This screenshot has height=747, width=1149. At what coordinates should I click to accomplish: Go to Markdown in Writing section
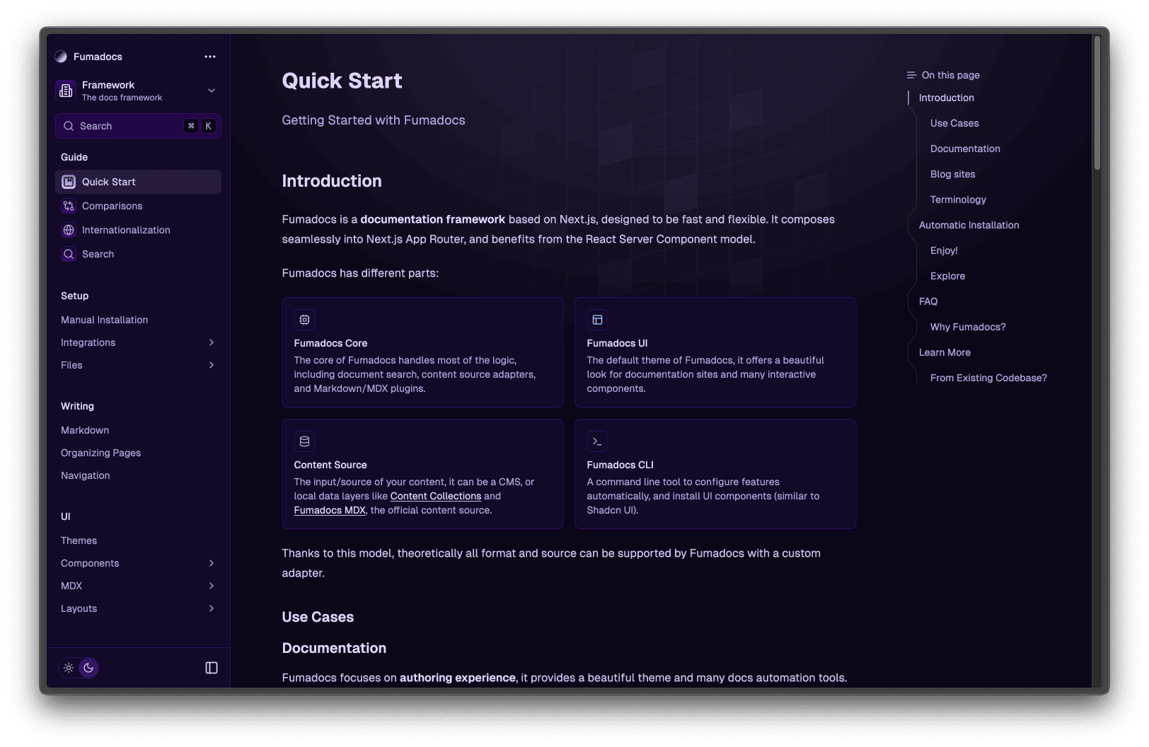pos(85,430)
